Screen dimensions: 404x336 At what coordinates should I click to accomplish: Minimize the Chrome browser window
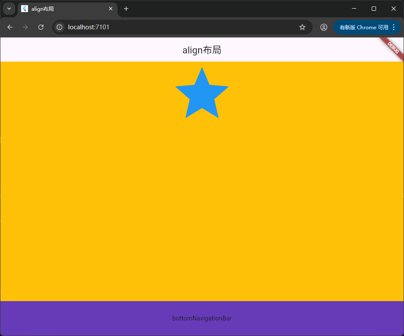click(x=354, y=9)
